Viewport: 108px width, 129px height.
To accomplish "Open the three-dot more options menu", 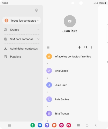I will [91, 47].
